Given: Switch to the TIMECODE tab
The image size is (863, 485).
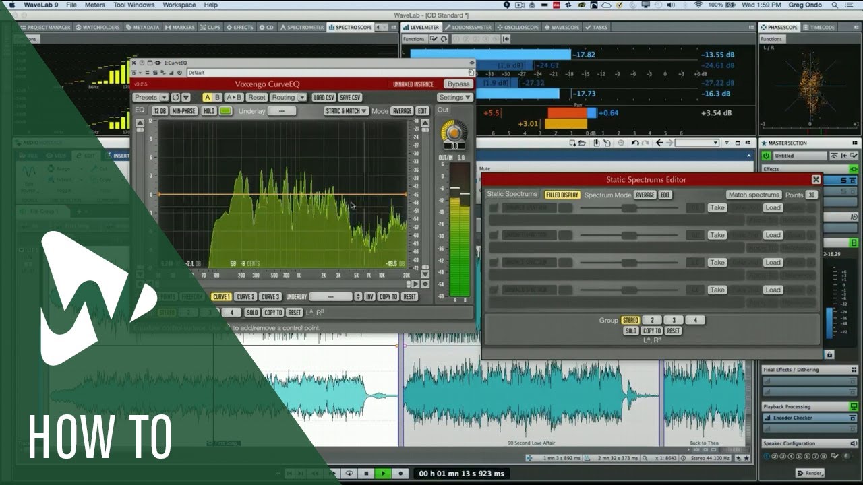Looking at the screenshot, I should (820, 28).
